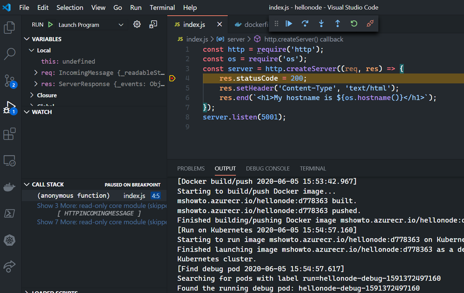Open launch.json with the gear icon
Image resolution: width=464 pixels, height=293 pixels.
pos(137,24)
